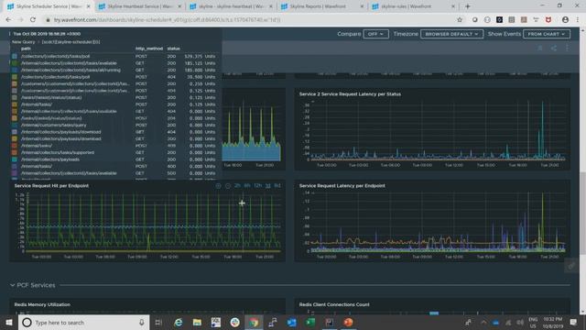Click the browser address bar
This screenshot has width=586, height=330.
click(x=246, y=20)
